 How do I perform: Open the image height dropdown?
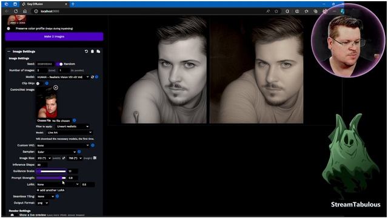75,158
